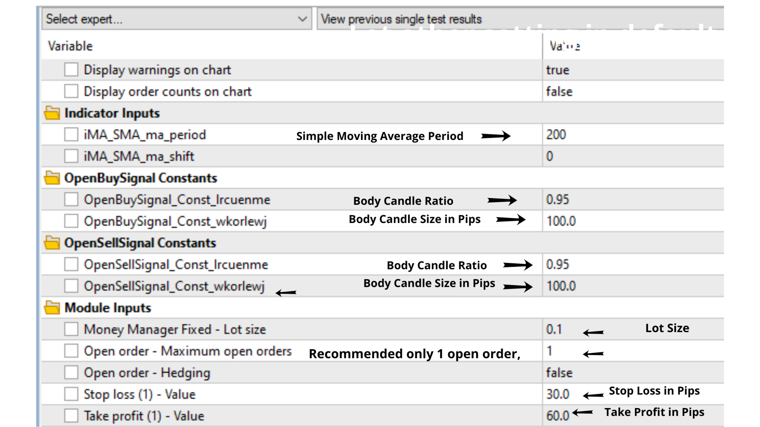Collapse the Indicator Inputs group
Screen dimensions: 760x427
tap(112, 113)
